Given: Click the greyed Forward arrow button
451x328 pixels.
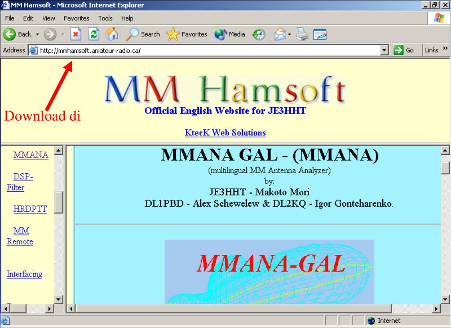Looking at the screenshot, I should point(50,34).
